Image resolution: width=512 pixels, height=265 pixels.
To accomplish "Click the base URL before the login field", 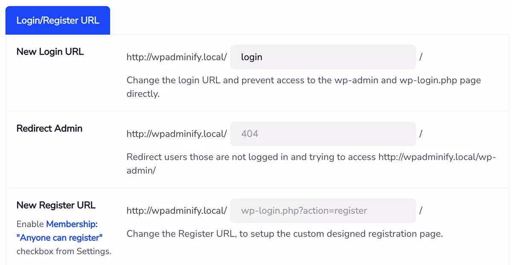I will (176, 57).
